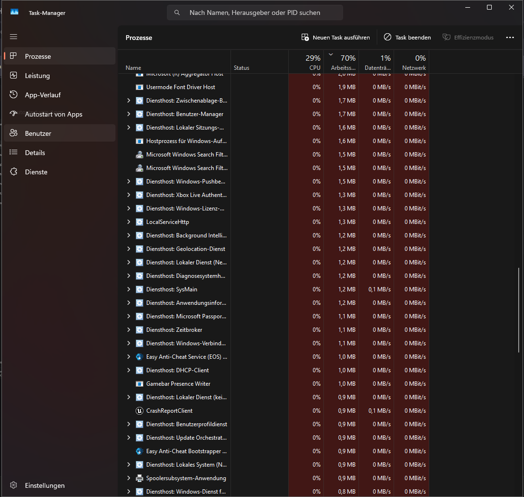Click the Effizienzmodus leaf icon
The image size is (524, 497).
coord(447,37)
